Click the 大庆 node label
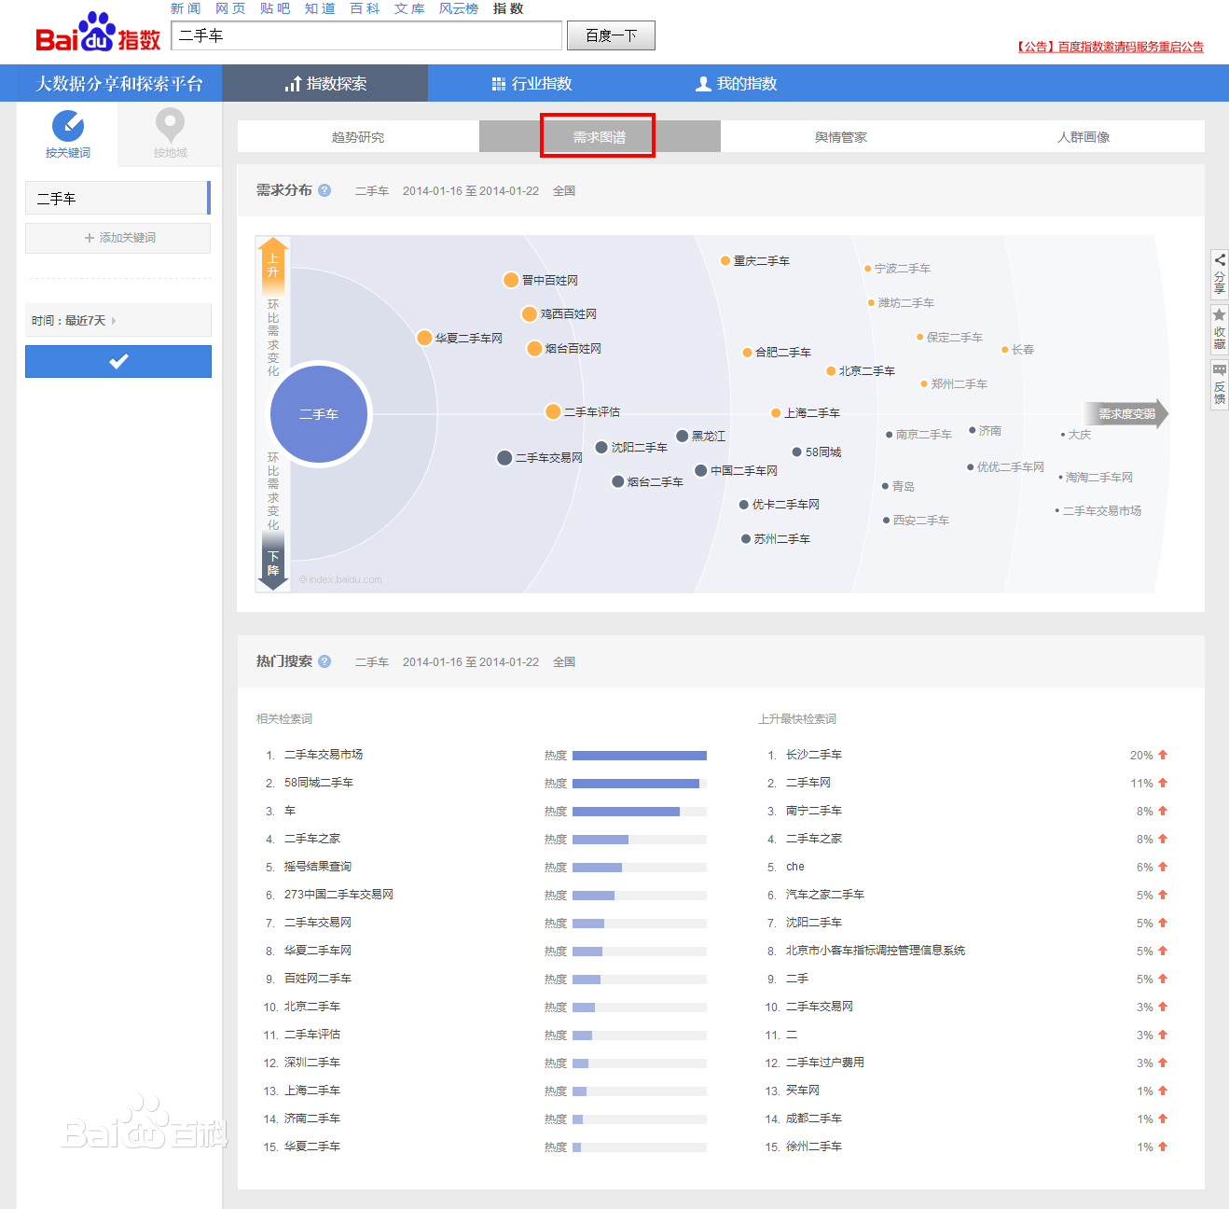The image size is (1229, 1209). point(1080,435)
